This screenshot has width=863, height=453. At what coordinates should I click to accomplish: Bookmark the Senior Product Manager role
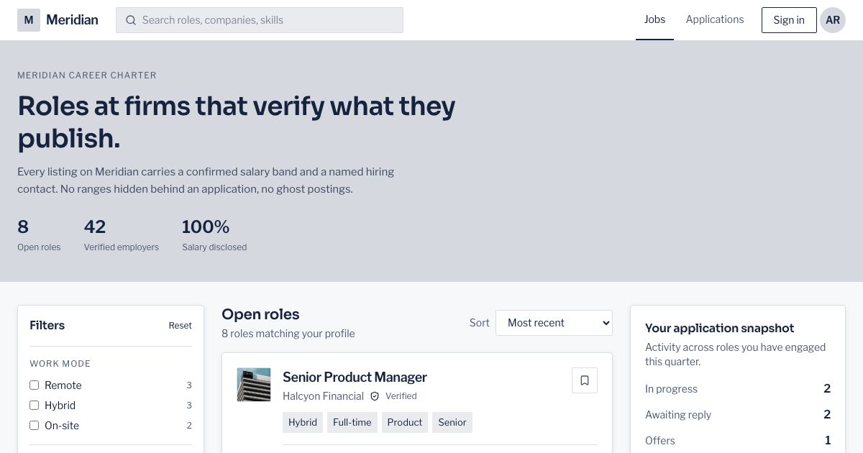pyautogui.click(x=585, y=380)
